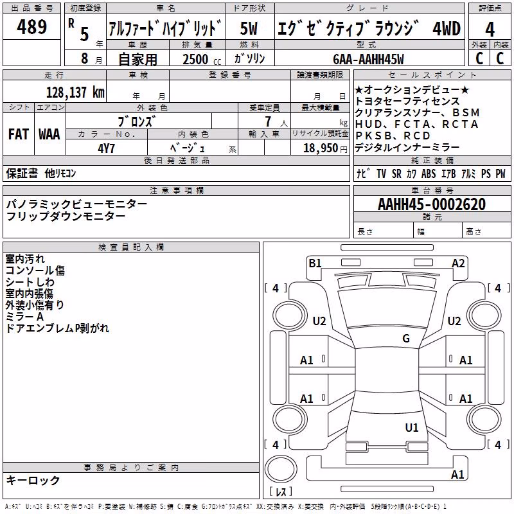Select the air conditioner code WAA
Screen dimensions: 514x514
(49, 134)
